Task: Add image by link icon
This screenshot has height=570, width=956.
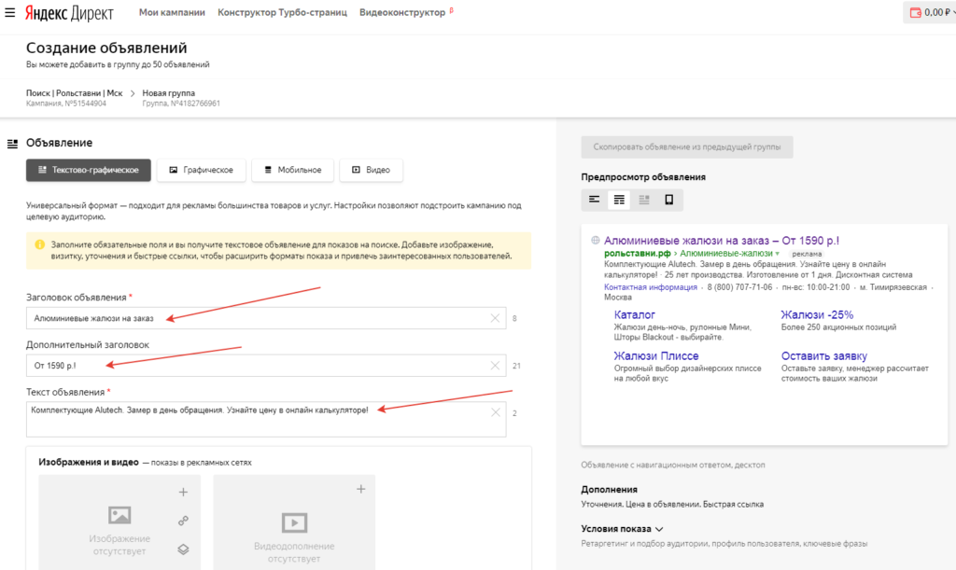Action: pyautogui.click(x=183, y=521)
